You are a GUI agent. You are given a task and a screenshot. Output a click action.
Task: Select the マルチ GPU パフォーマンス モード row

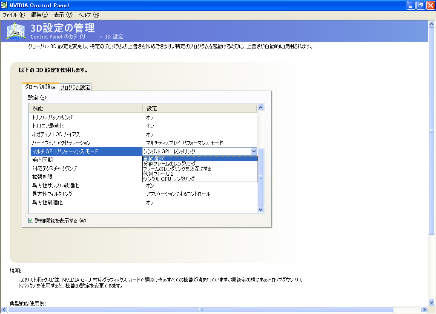[86, 151]
